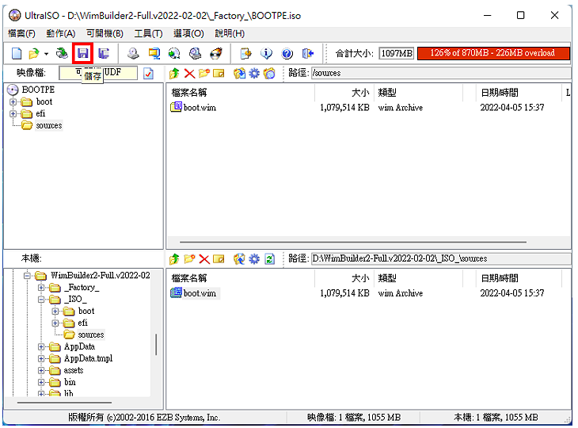Click the local pane Rename icon
Image resolution: width=578 pixels, height=428 pixels.
[x=219, y=259]
